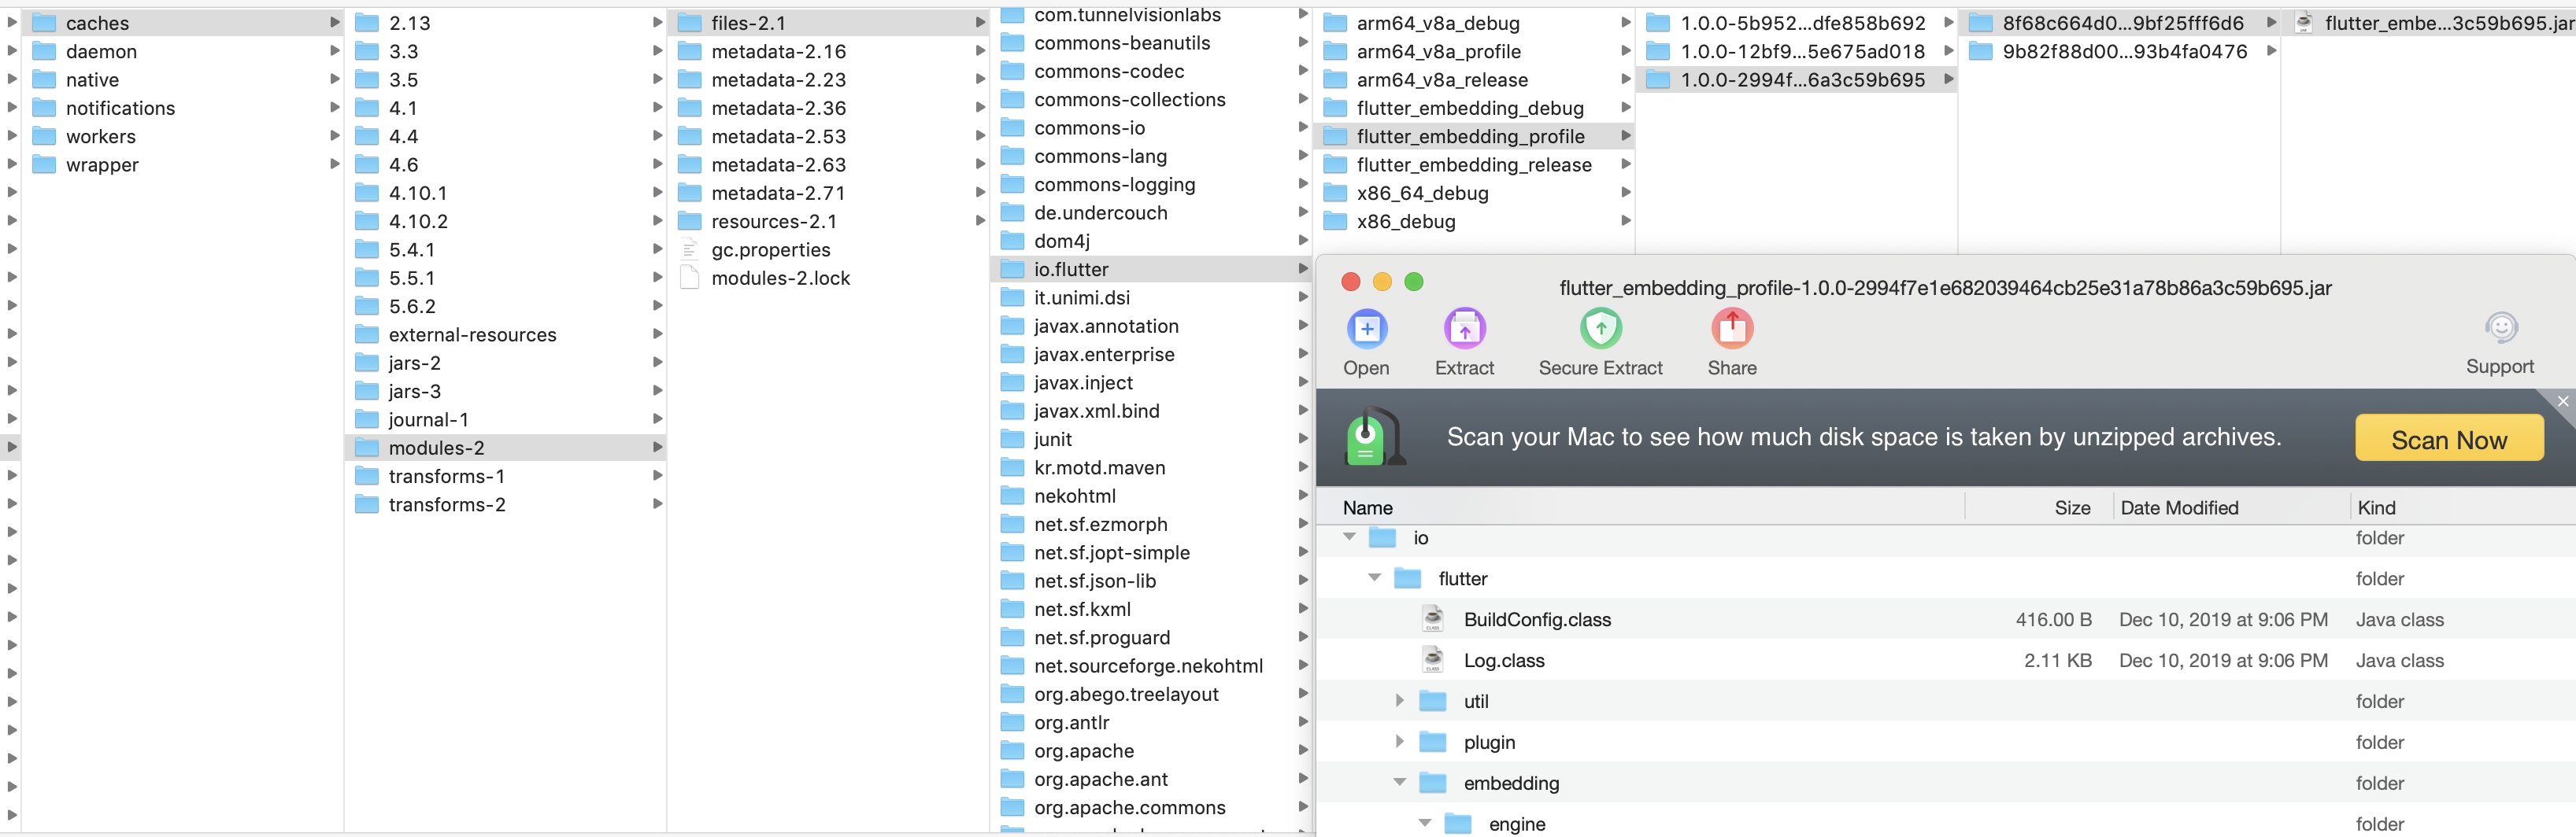
Task: Open the wrapper folder
Action: point(184,164)
